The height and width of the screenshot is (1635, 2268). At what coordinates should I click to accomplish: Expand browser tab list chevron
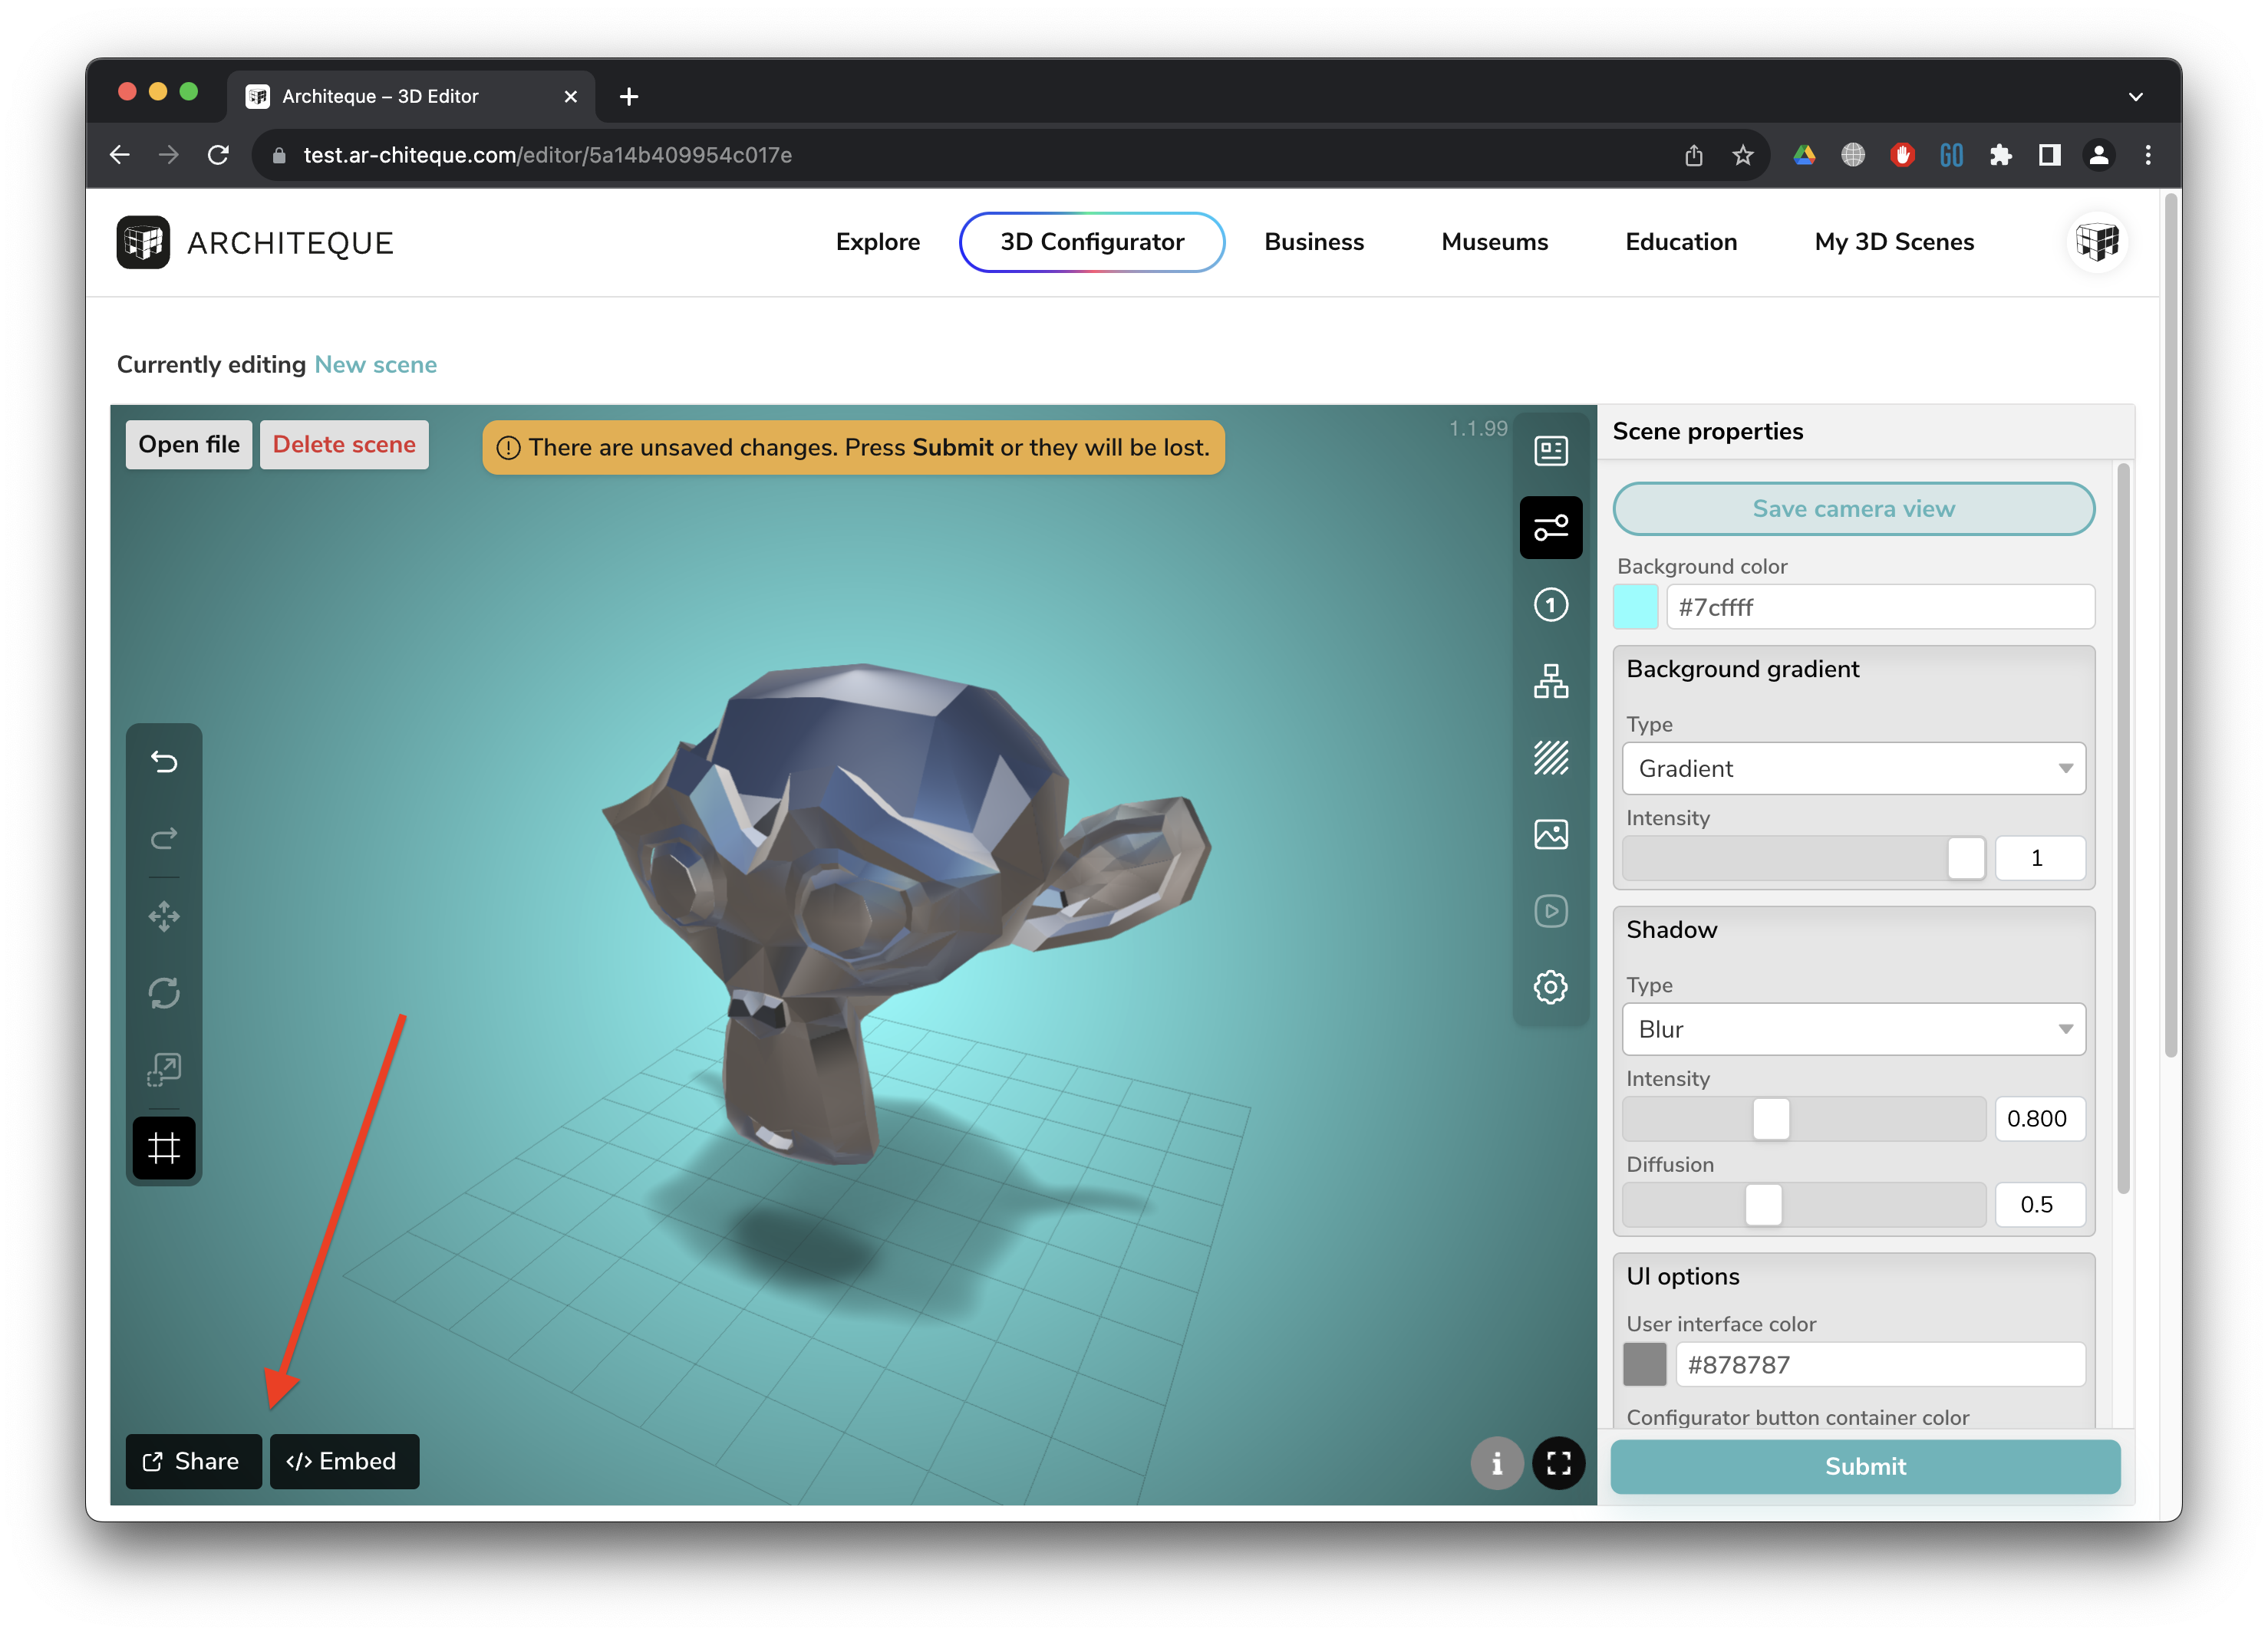(2135, 97)
